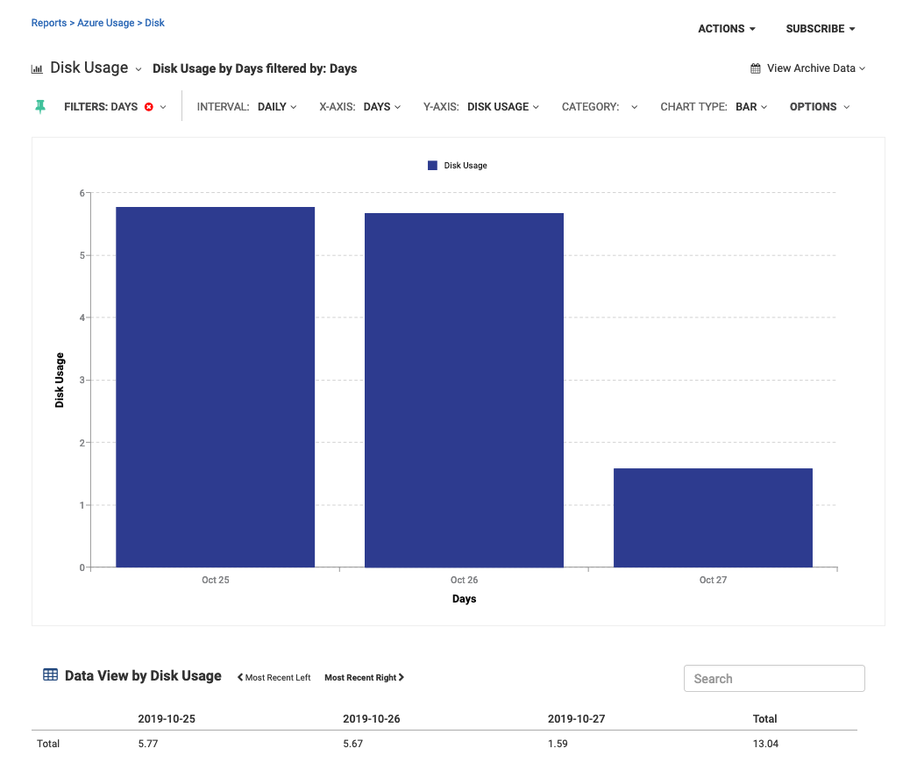
Task: Open the Actions dropdown menu
Action: (x=726, y=29)
